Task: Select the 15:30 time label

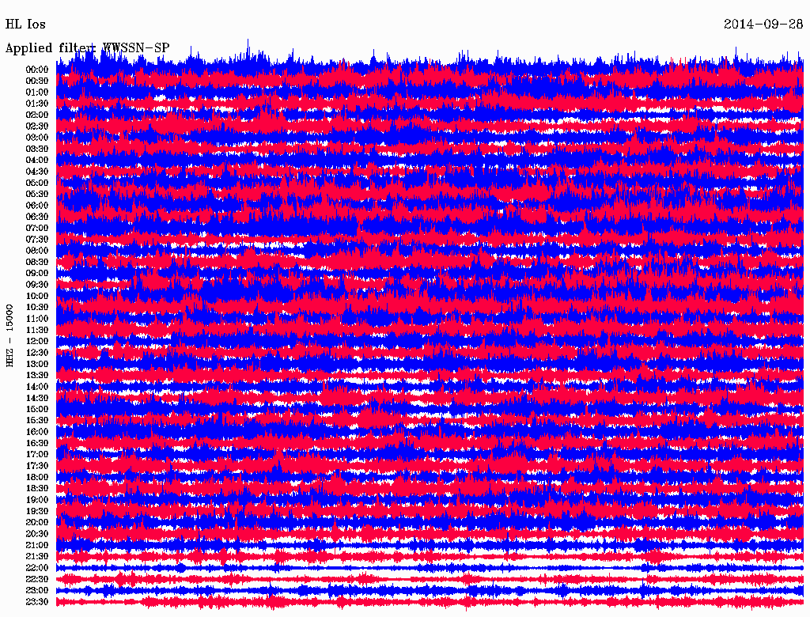Action: 36,421
